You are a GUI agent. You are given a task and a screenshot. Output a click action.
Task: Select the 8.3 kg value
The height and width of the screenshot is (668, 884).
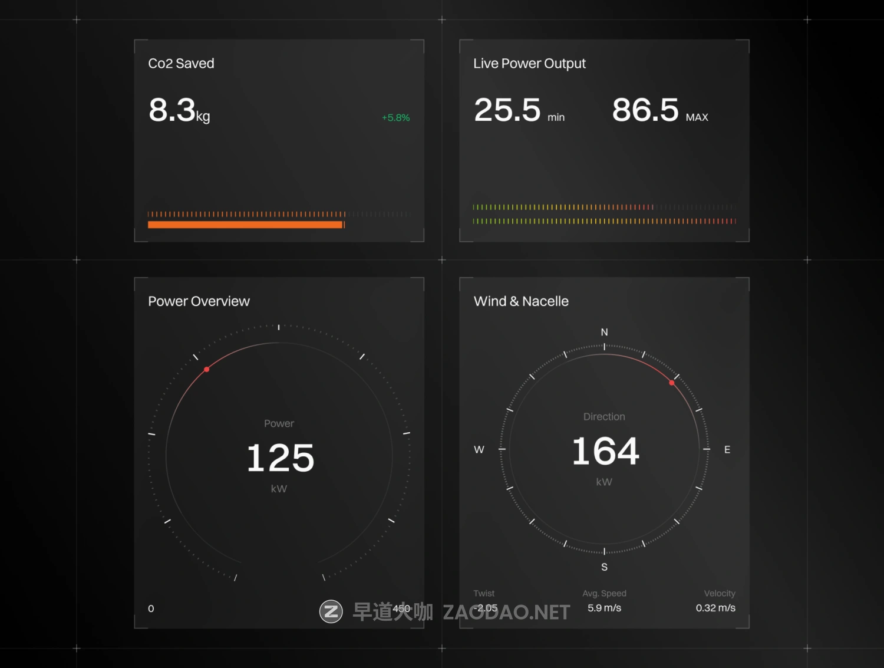pos(179,110)
